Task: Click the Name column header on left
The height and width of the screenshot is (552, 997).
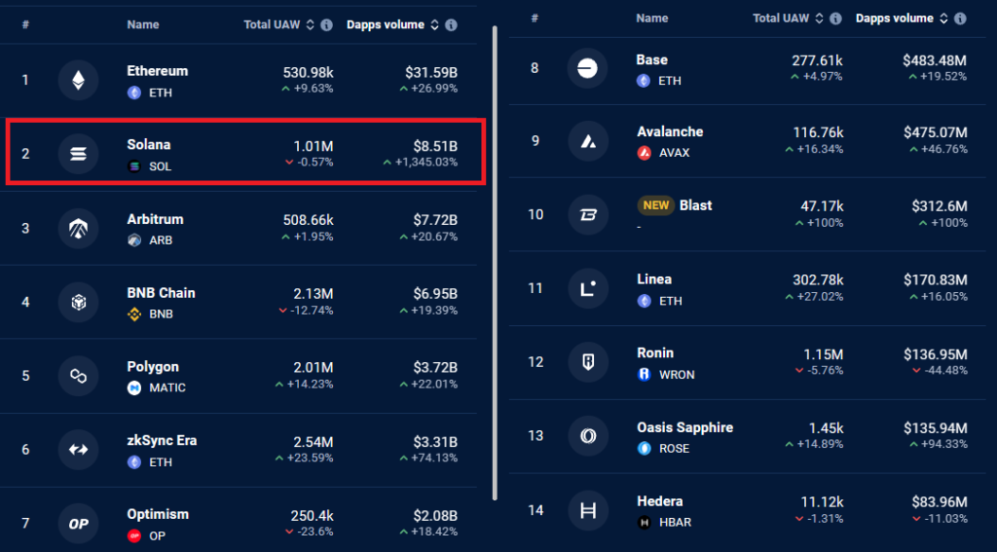Action: pyautogui.click(x=143, y=24)
